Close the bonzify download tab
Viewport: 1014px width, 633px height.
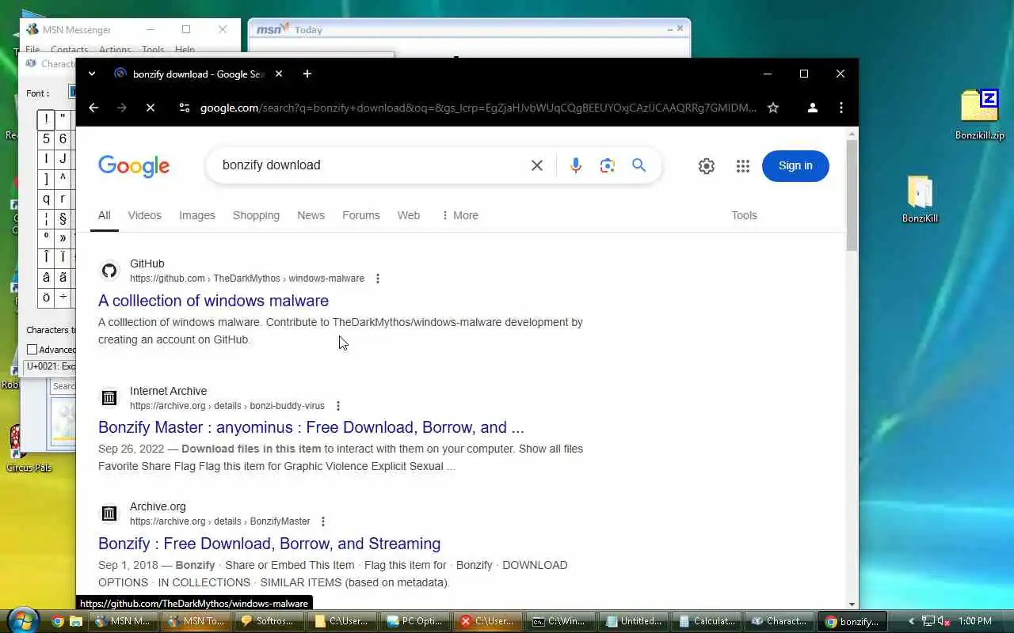tap(279, 74)
